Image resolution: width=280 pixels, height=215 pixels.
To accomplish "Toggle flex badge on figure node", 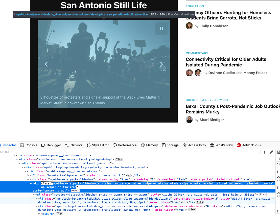I will tap(59, 213).
